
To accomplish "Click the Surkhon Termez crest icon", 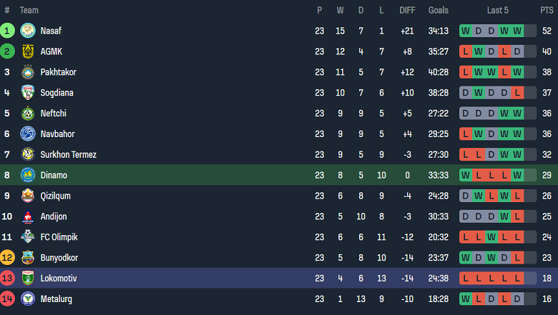I will click(28, 155).
